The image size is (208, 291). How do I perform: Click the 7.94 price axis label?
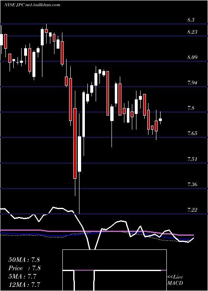192,83
